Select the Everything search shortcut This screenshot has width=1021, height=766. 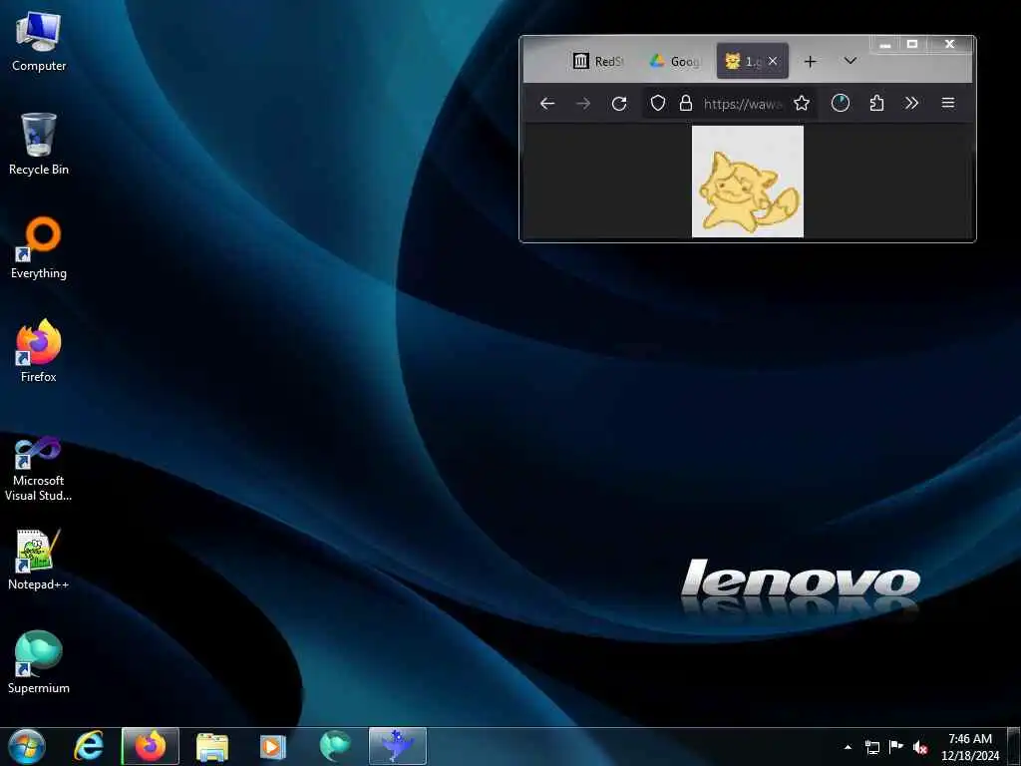39,248
